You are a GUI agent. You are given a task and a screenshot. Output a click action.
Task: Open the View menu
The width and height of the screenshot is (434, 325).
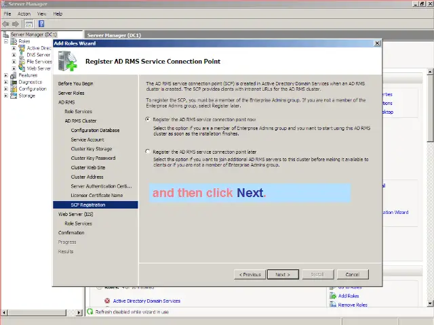coord(42,14)
